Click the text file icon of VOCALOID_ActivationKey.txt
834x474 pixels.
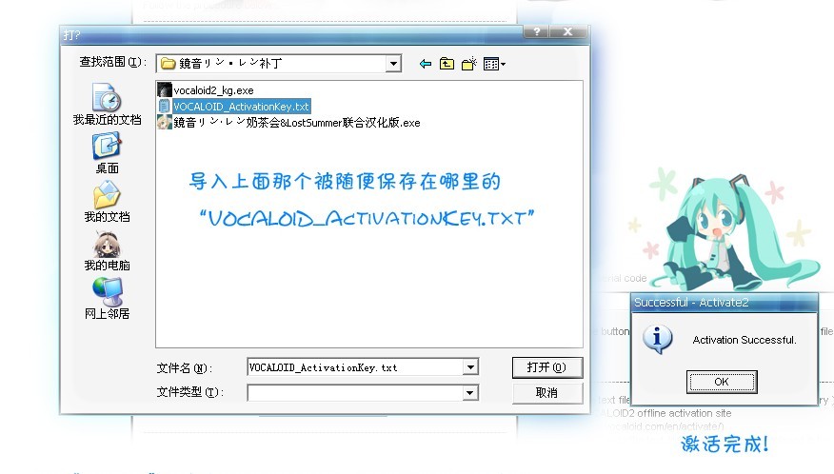click(x=165, y=107)
